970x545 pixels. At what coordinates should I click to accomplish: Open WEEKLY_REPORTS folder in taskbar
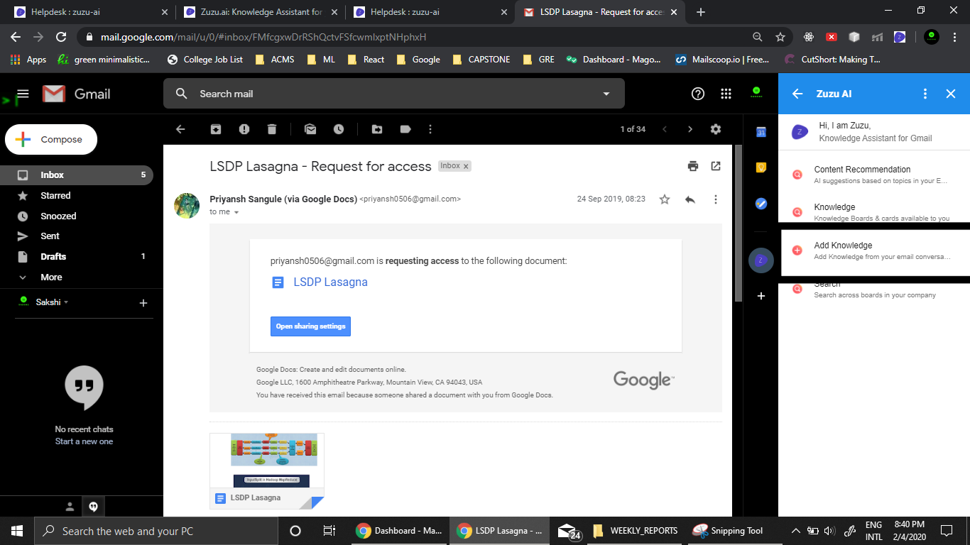(636, 531)
